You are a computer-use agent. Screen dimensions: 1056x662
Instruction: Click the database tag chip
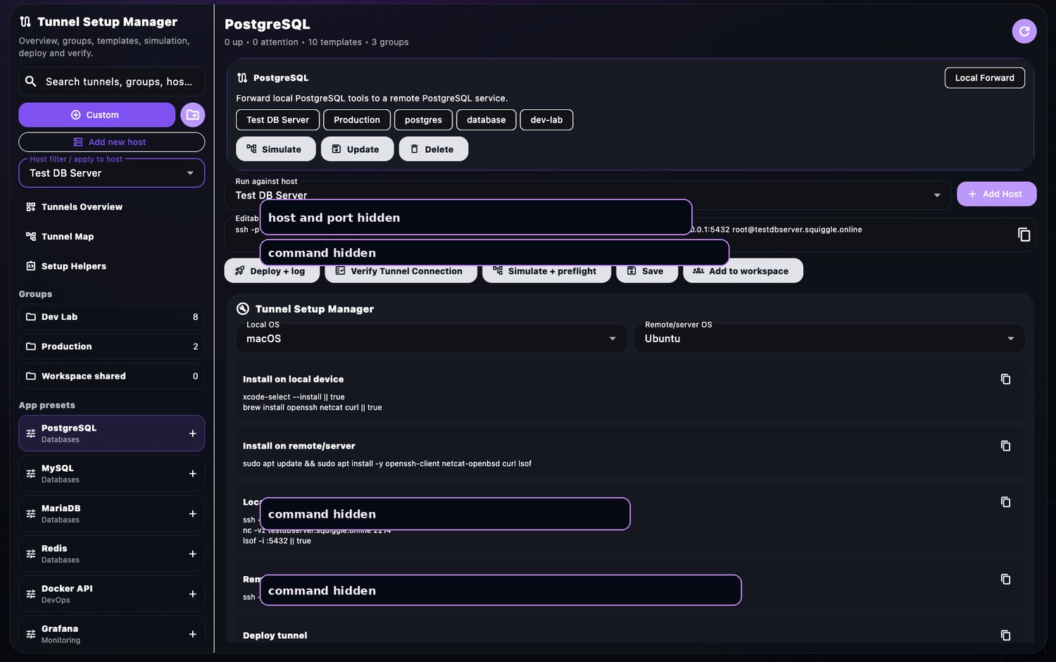click(486, 120)
